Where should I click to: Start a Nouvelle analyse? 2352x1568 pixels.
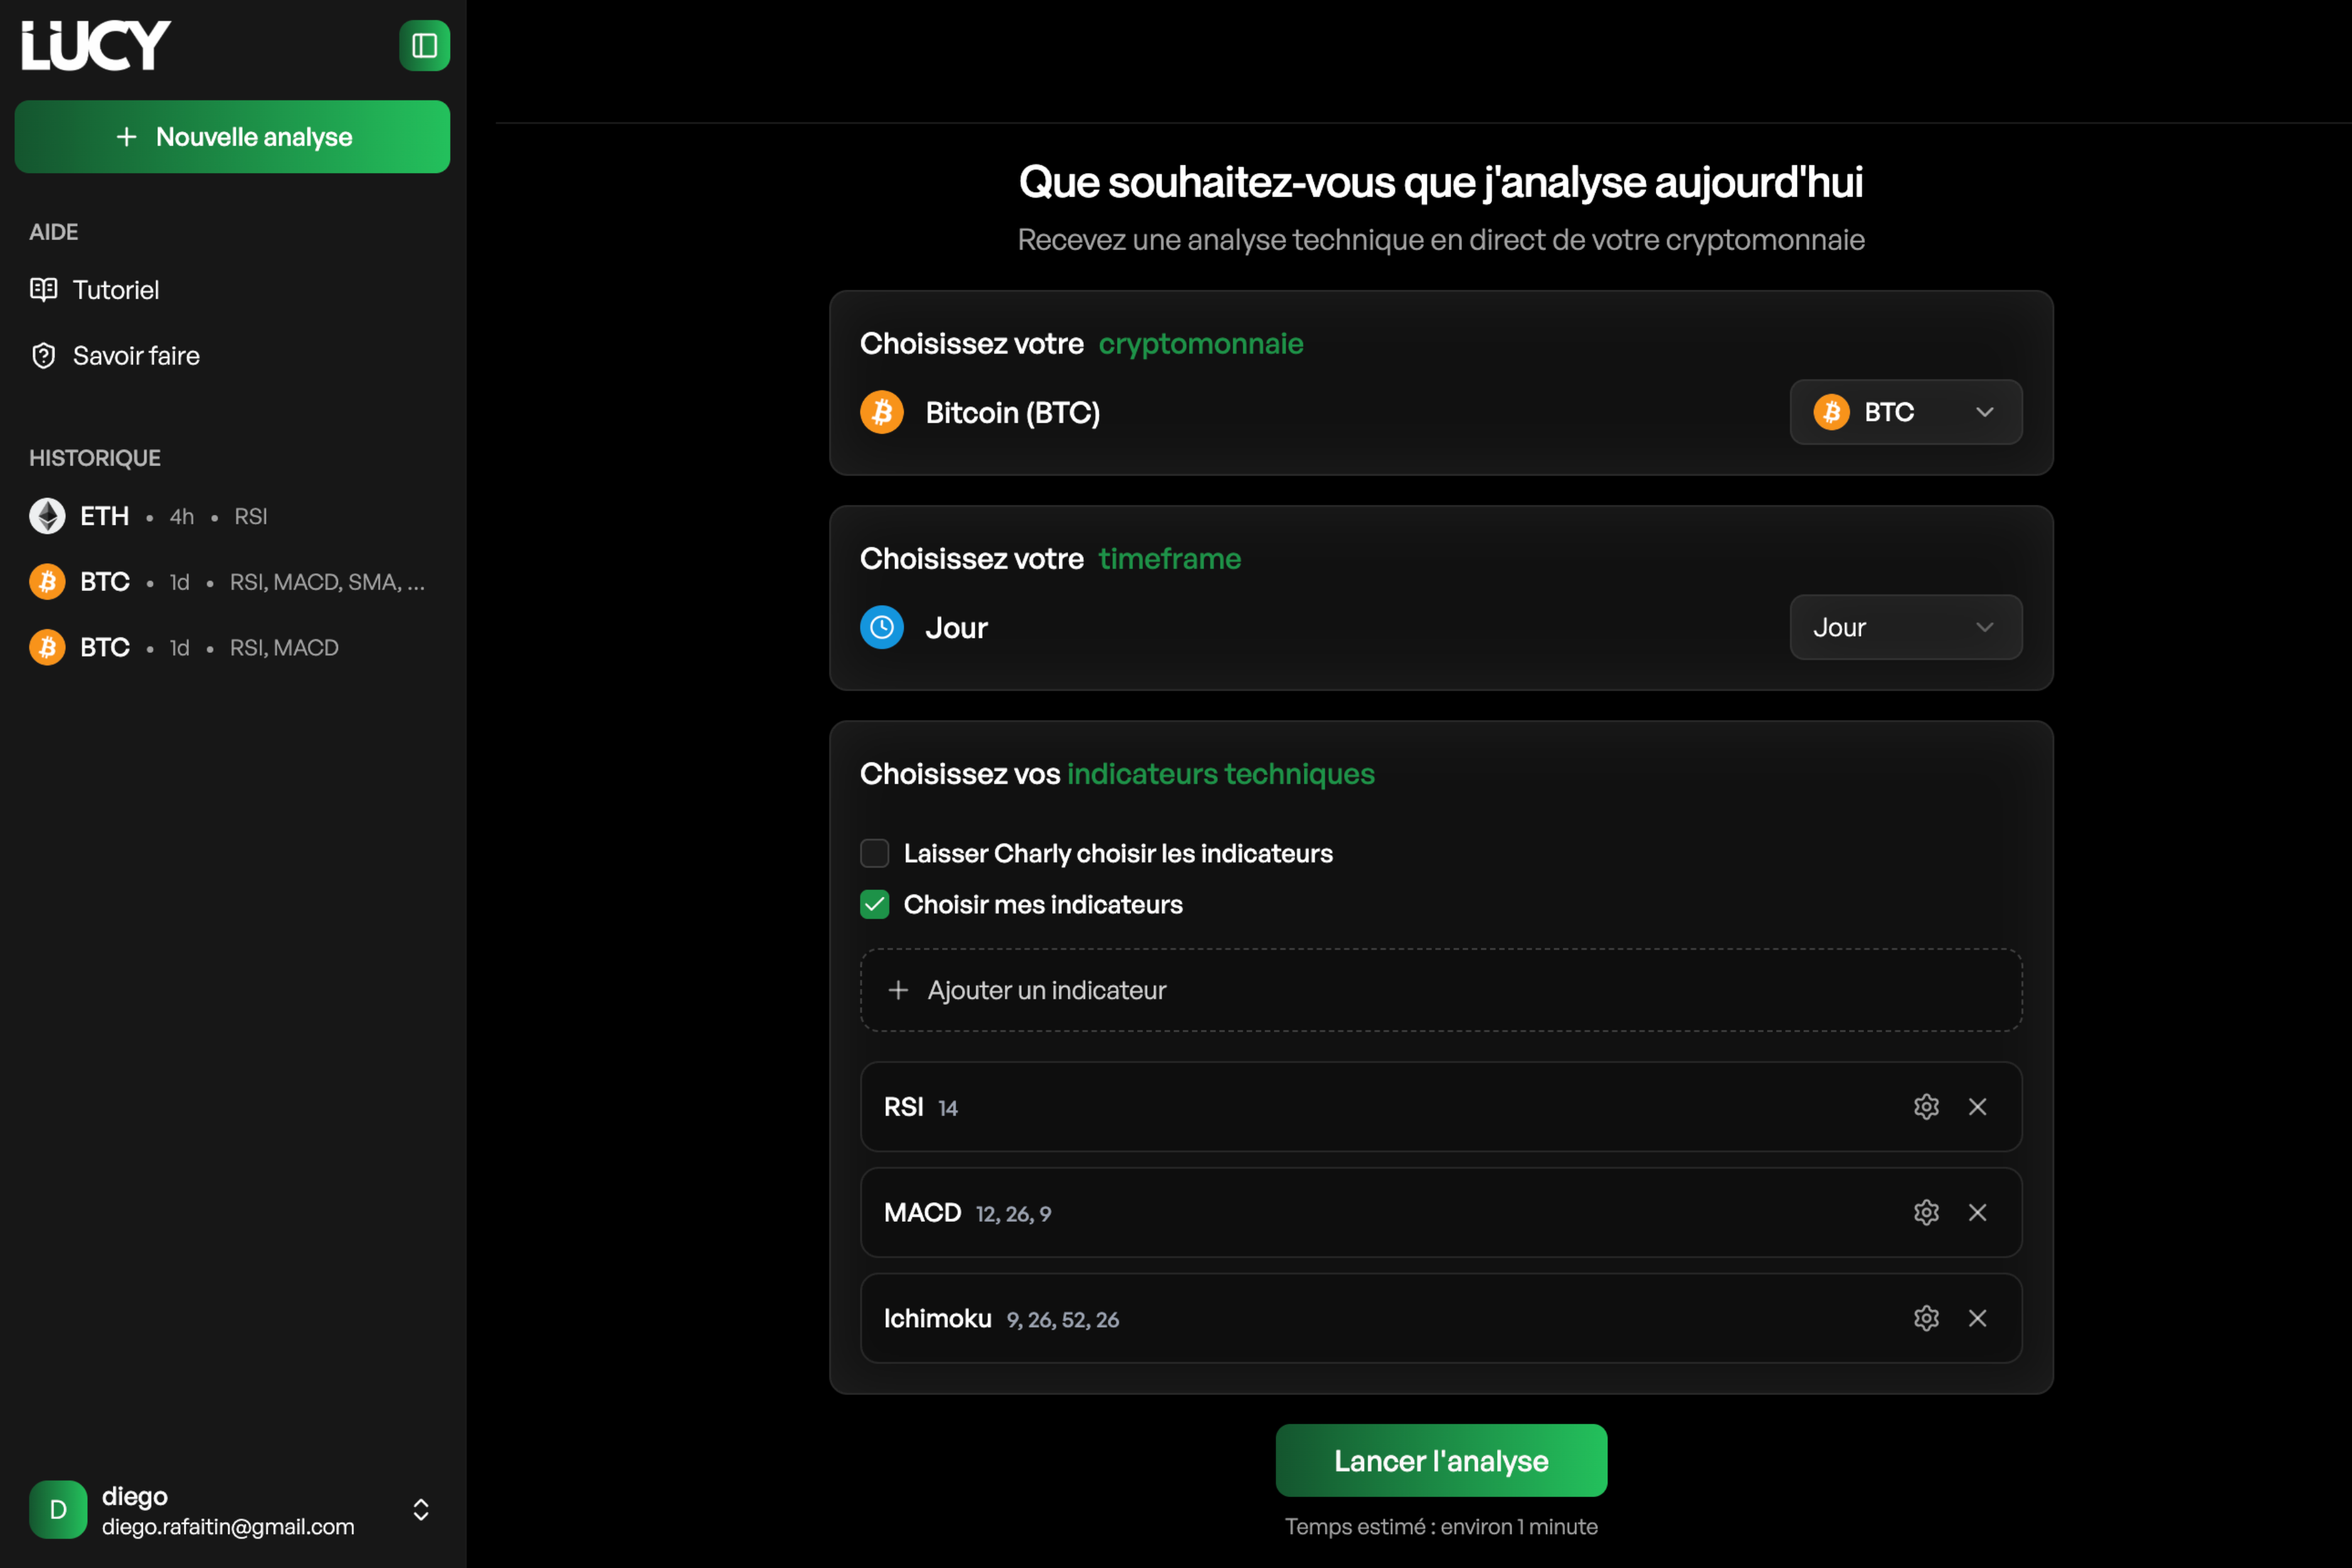coord(232,137)
